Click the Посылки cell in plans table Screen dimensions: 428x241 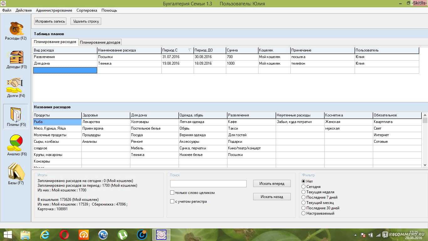pyautogui.click(x=129, y=57)
